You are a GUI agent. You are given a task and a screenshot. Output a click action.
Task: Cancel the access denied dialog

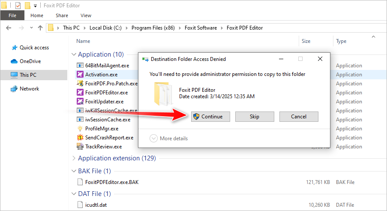pyautogui.click(x=298, y=117)
